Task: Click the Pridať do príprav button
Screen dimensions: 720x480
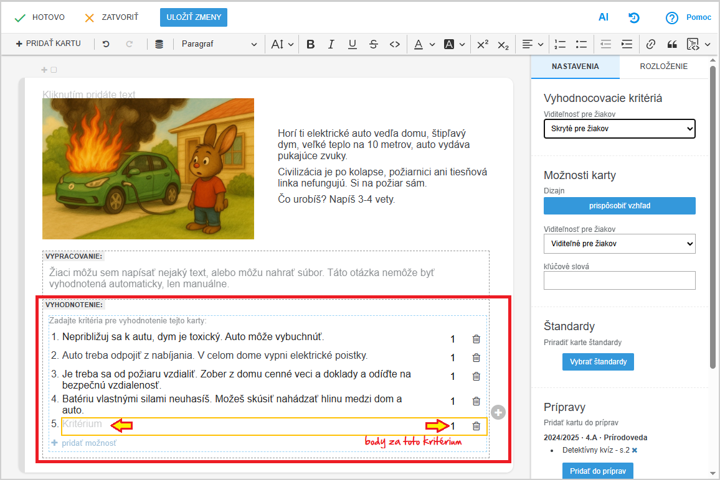Action: 598,471
